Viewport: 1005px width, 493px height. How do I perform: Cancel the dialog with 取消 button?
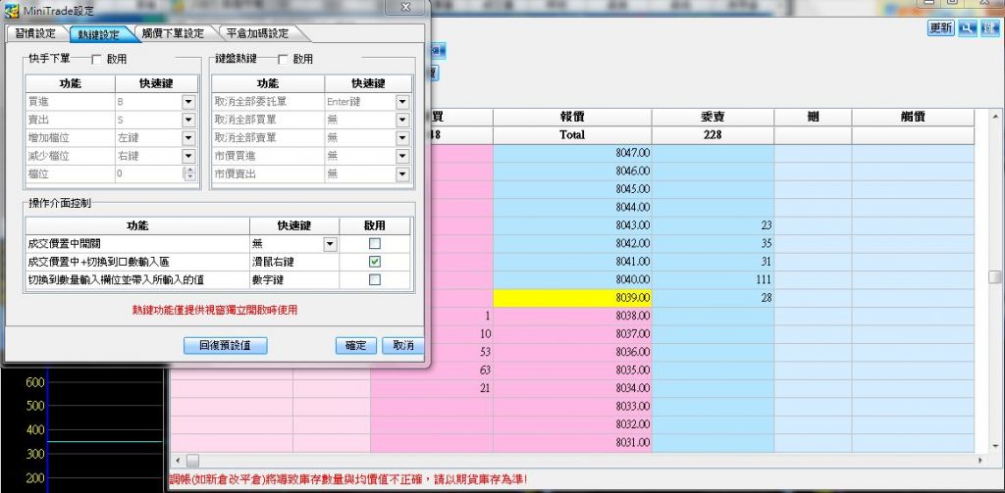(403, 345)
